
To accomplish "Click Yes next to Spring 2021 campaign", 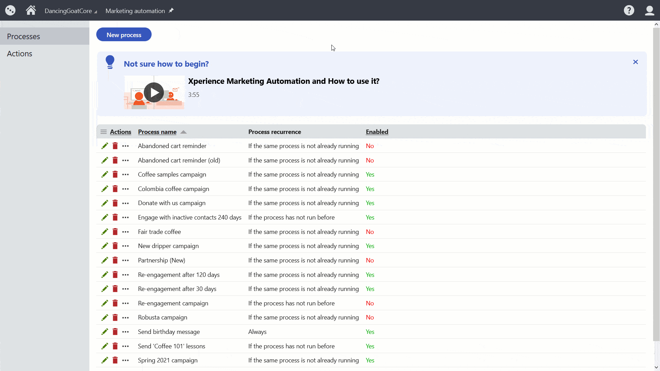I will point(370,360).
